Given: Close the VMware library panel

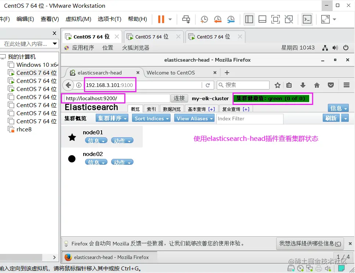Looking at the screenshot, I should (x=54, y=33).
